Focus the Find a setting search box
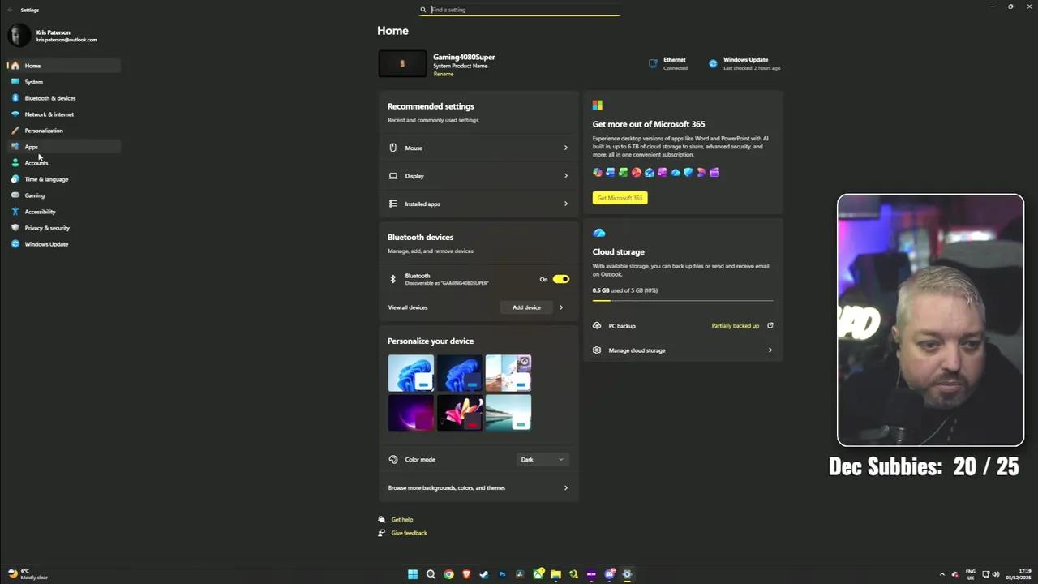 (519, 10)
